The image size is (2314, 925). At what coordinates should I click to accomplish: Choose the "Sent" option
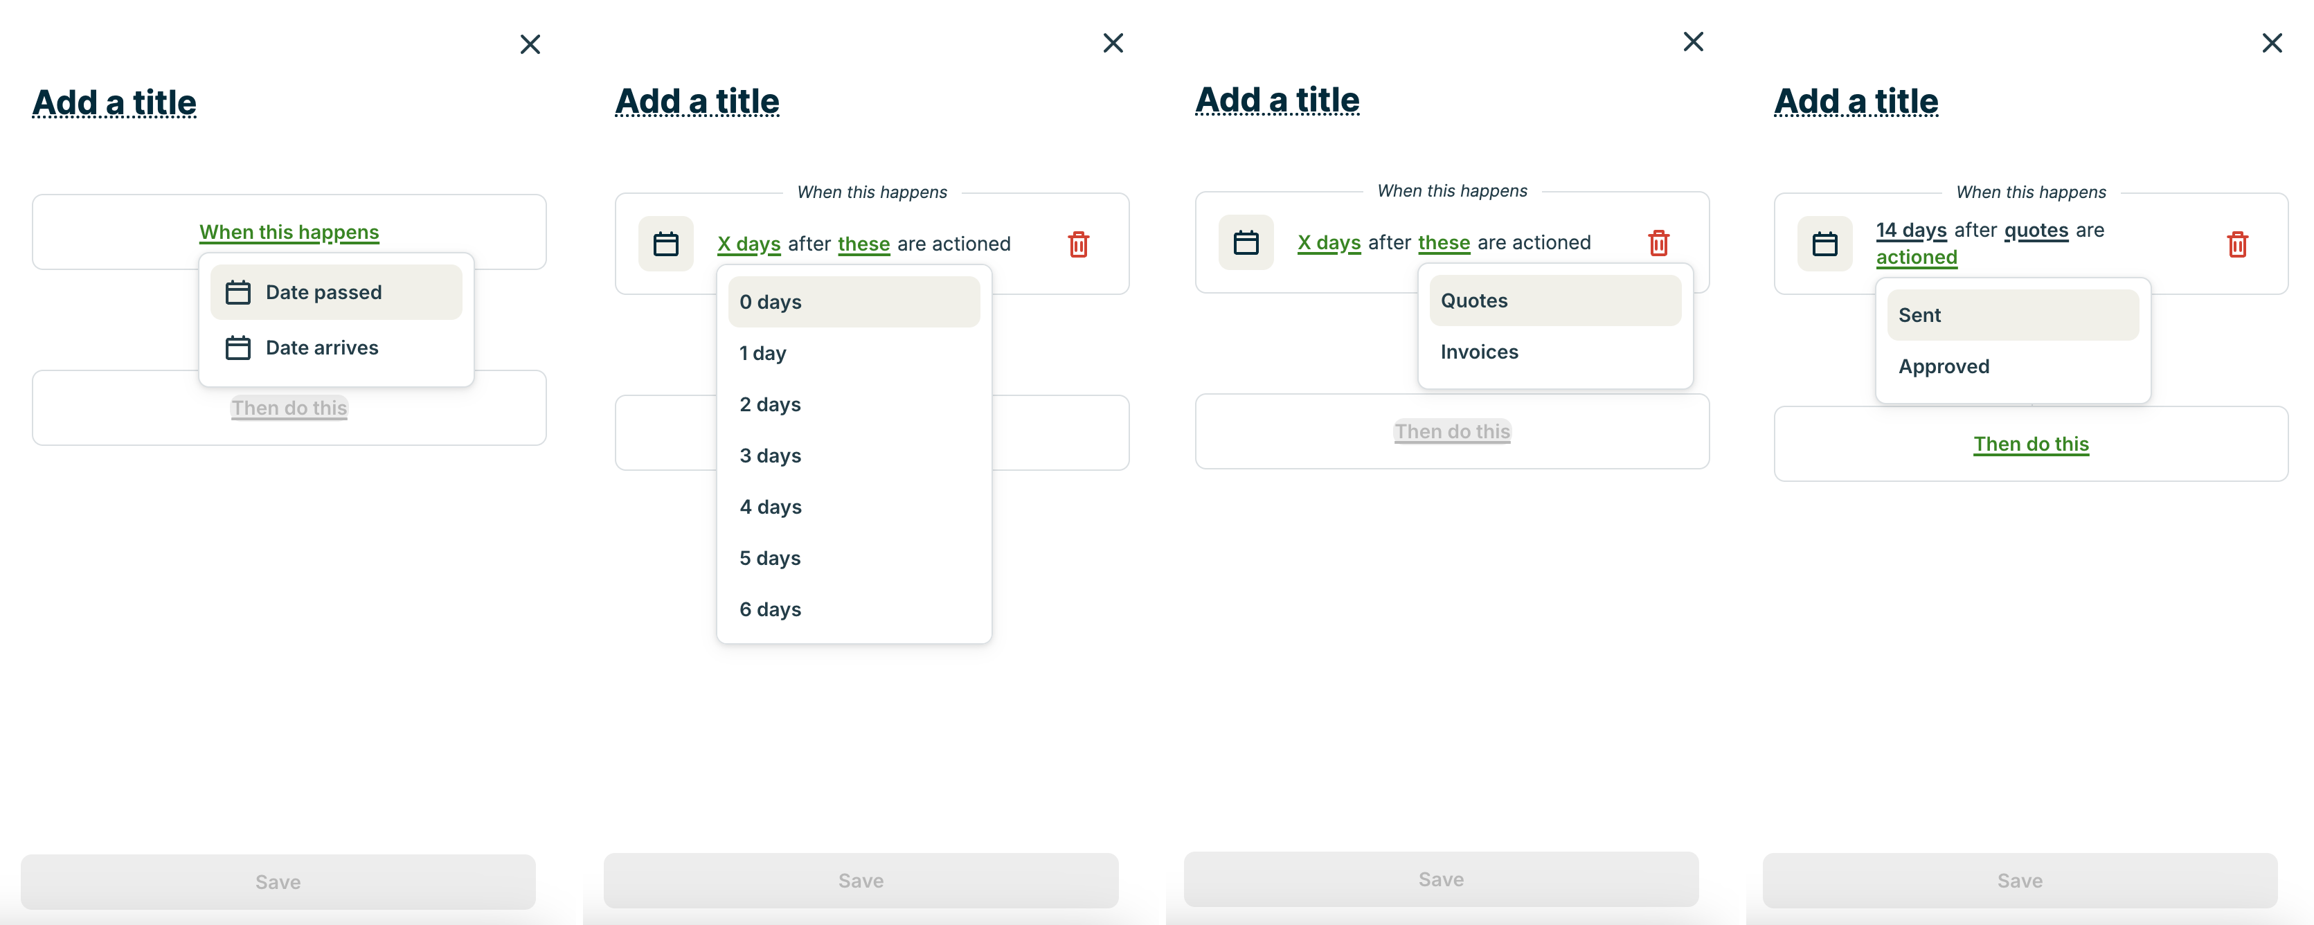pos(1919,315)
